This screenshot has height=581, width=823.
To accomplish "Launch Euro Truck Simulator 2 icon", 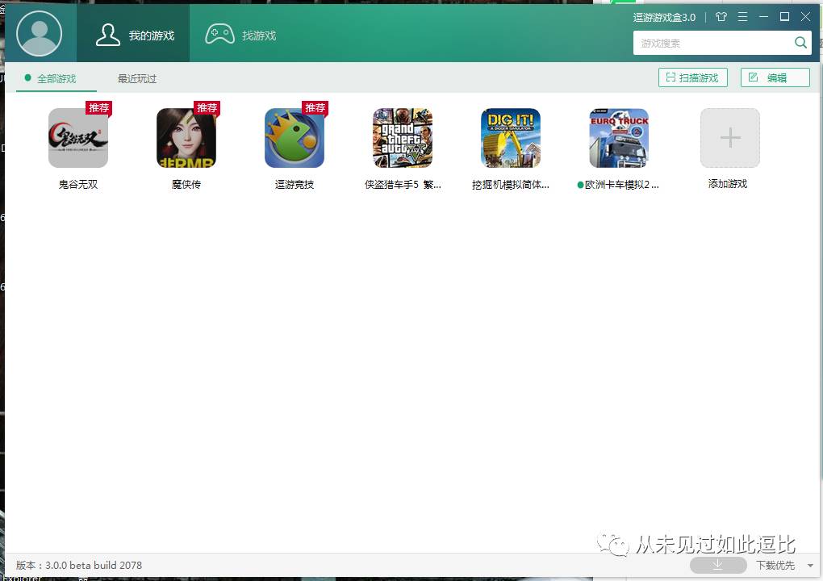I will (619, 138).
